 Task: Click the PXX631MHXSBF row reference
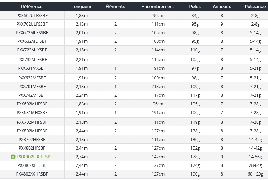32,113
